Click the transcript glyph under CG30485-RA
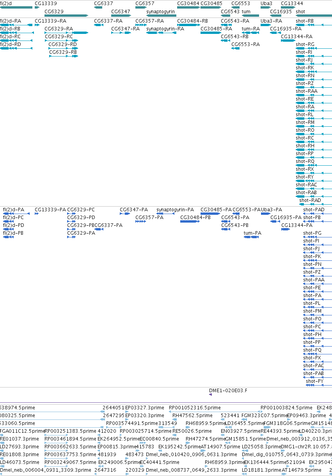This screenshot has width=332, height=476. pos(211,33)
